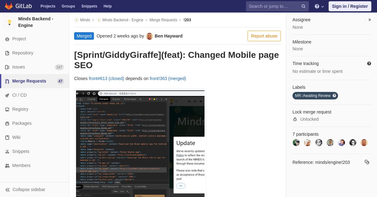Copy reference minds/engine!203 with copy icon
Image resolution: width=377 pixels, height=197 pixels.
(367, 162)
